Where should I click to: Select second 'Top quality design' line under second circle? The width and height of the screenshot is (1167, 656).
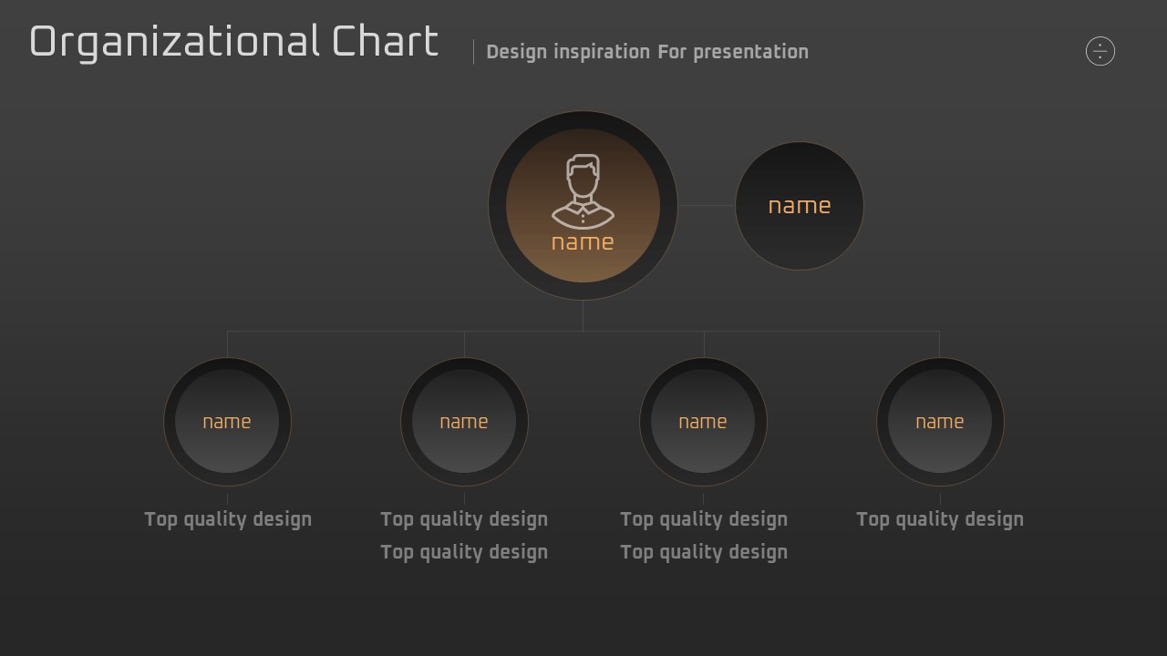[464, 552]
